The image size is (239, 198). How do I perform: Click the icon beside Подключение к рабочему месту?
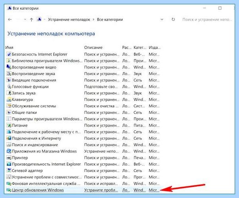tap(9, 132)
